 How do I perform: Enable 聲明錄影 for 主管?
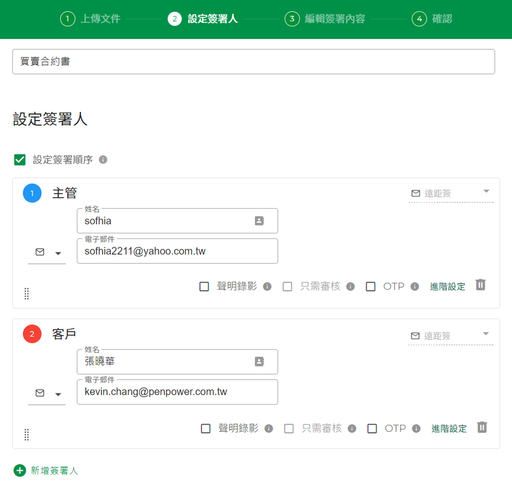(x=204, y=286)
